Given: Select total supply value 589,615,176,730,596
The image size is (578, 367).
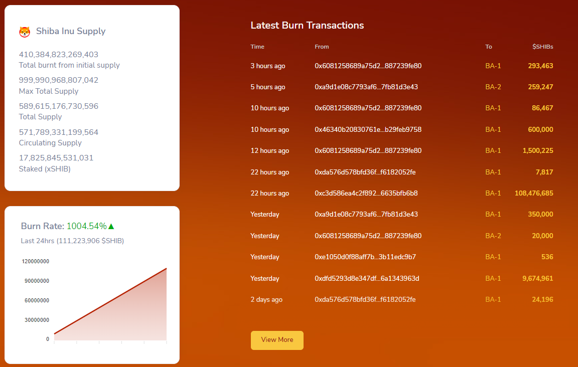Looking at the screenshot, I should (x=59, y=106).
